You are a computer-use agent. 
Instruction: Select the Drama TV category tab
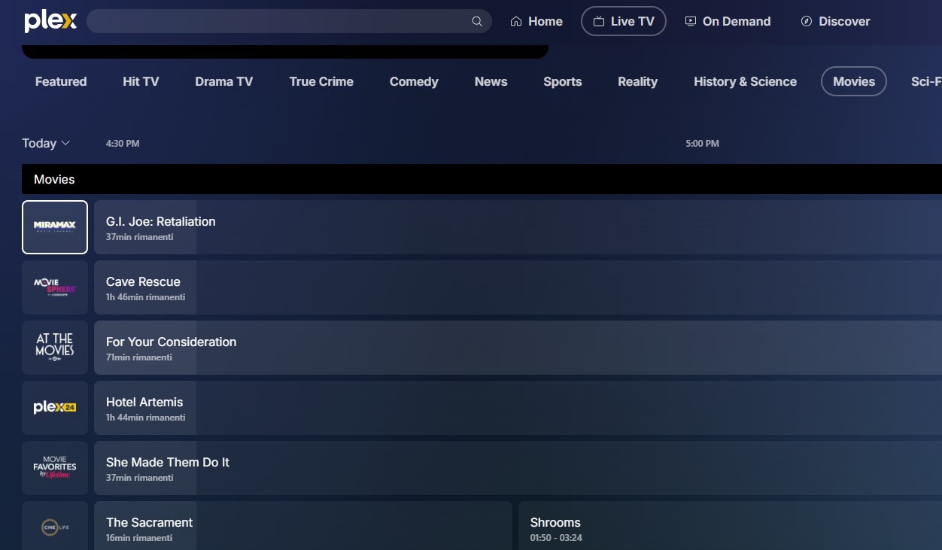tap(223, 81)
